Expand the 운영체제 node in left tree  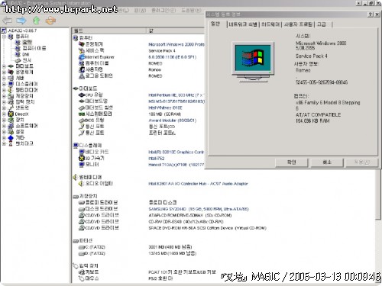tap(4, 72)
